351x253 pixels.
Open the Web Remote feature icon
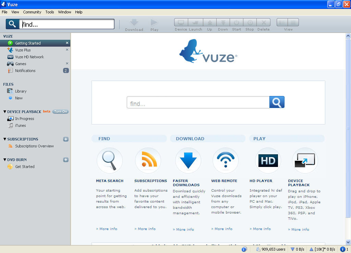[x=225, y=160]
